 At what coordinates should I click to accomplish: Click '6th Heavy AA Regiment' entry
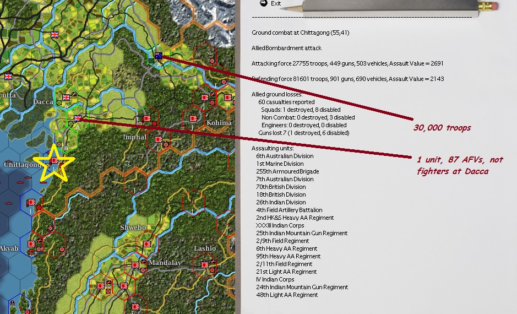(x=286, y=248)
